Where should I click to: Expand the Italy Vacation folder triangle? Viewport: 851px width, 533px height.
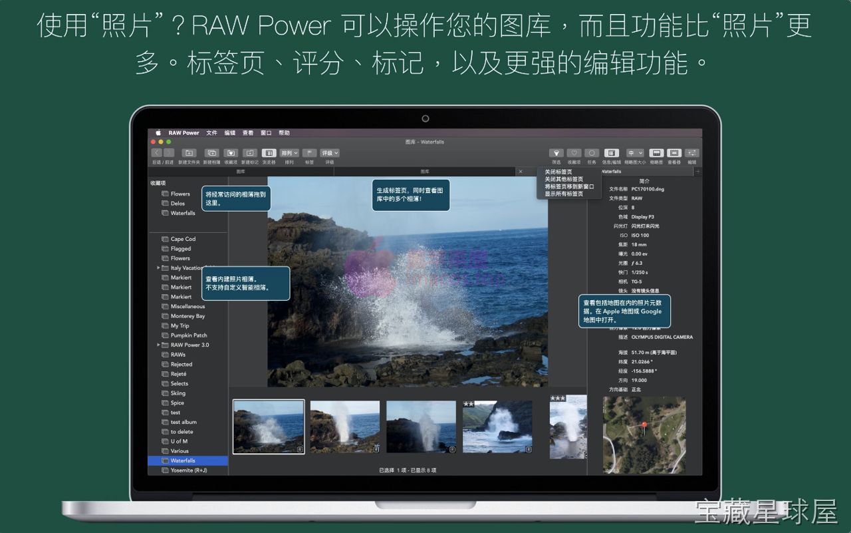(158, 268)
